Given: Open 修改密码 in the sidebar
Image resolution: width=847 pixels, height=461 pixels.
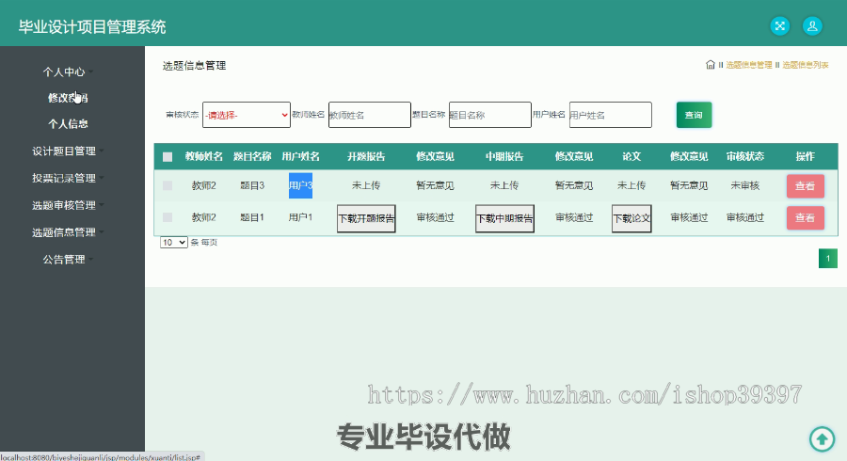Looking at the screenshot, I should point(68,98).
